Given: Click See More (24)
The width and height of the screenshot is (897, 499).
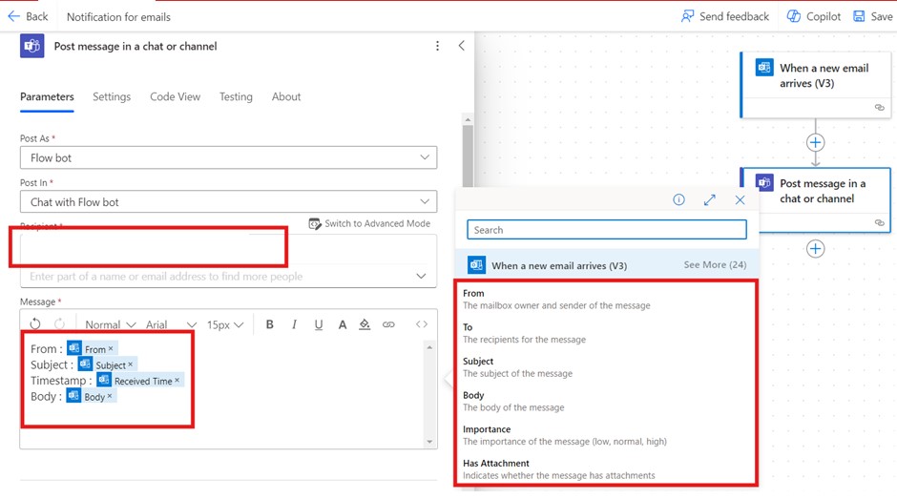Looking at the screenshot, I should (715, 265).
